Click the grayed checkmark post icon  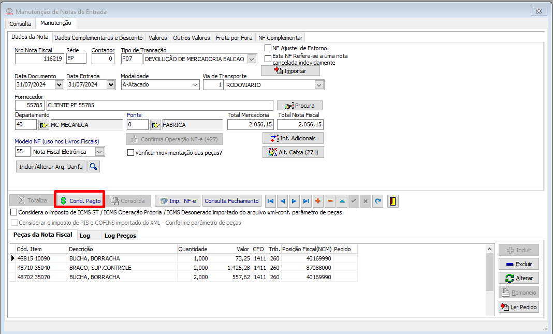[354, 201]
